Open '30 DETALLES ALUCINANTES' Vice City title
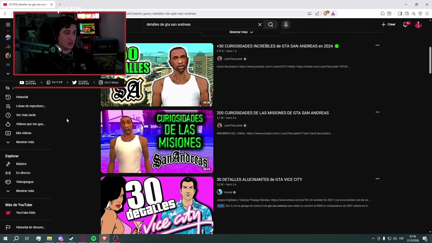 pyautogui.click(x=260, y=179)
